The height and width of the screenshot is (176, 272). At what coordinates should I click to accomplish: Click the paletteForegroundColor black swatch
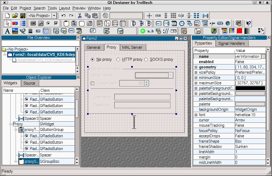[x=250, y=88]
